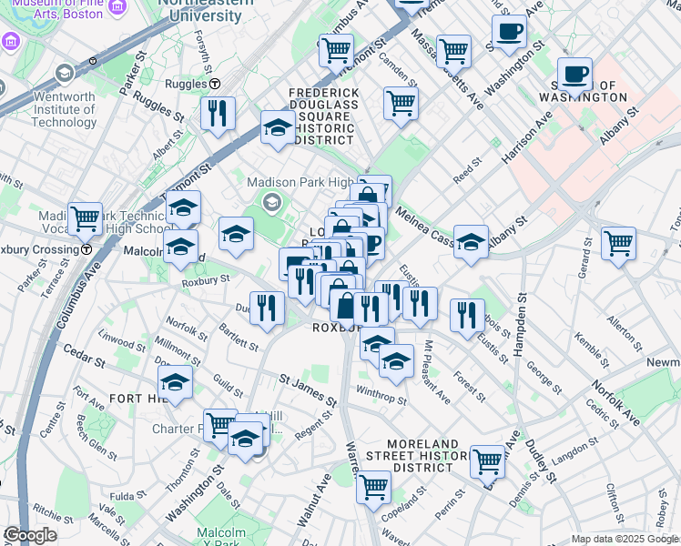Open the shopping cart marker near Camden St

click(x=401, y=103)
